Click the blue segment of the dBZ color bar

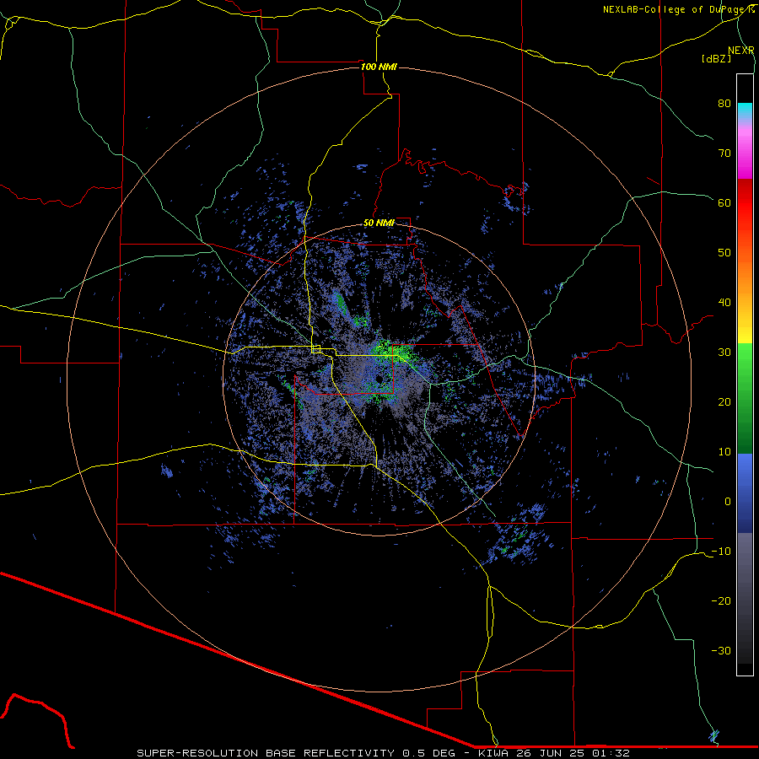tap(745, 493)
